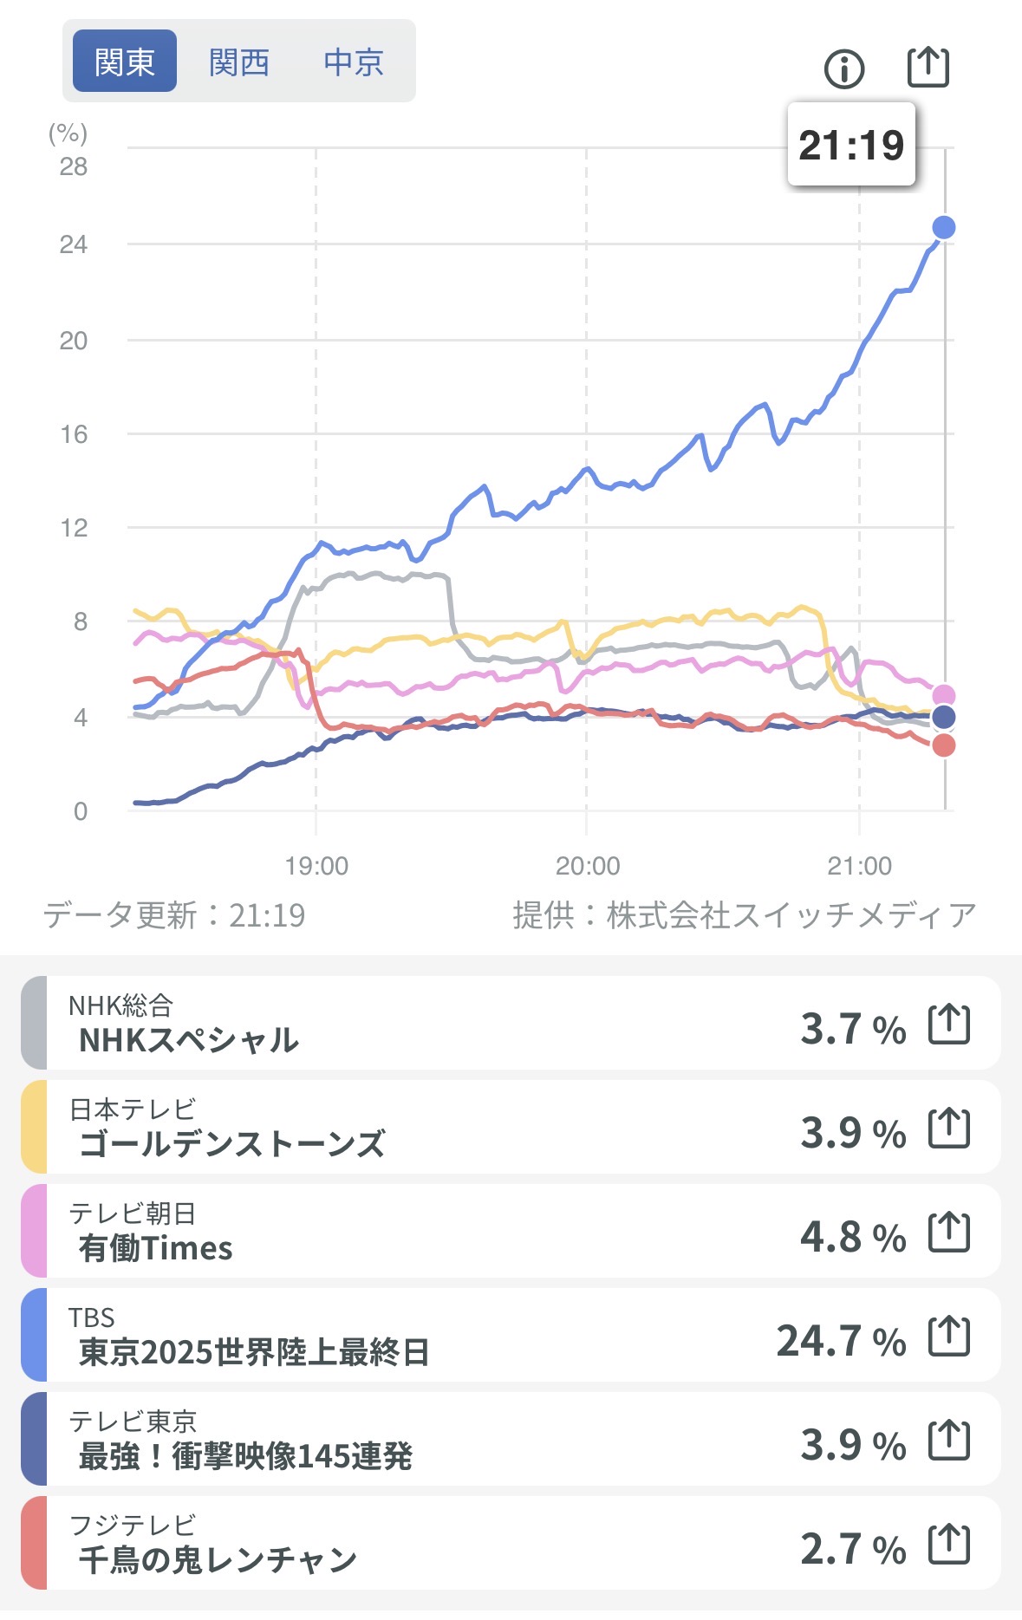Viewport: 1022px width, 1620px height.
Task: Click the pink テレビ朝日 color bar
Action: (x=34, y=1232)
